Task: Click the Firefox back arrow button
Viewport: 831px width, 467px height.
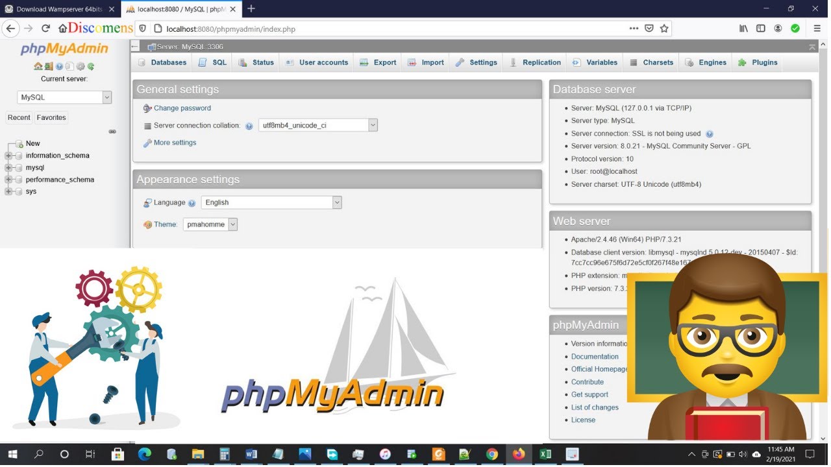Action: click(x=10, y=29)
